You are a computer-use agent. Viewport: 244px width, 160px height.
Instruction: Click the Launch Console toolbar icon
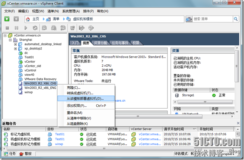click(72, 28)
